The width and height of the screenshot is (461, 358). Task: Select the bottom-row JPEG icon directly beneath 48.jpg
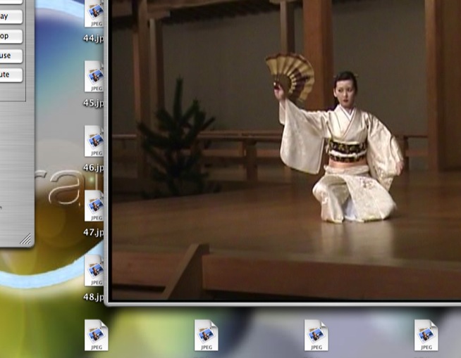[x=97, y=335]
